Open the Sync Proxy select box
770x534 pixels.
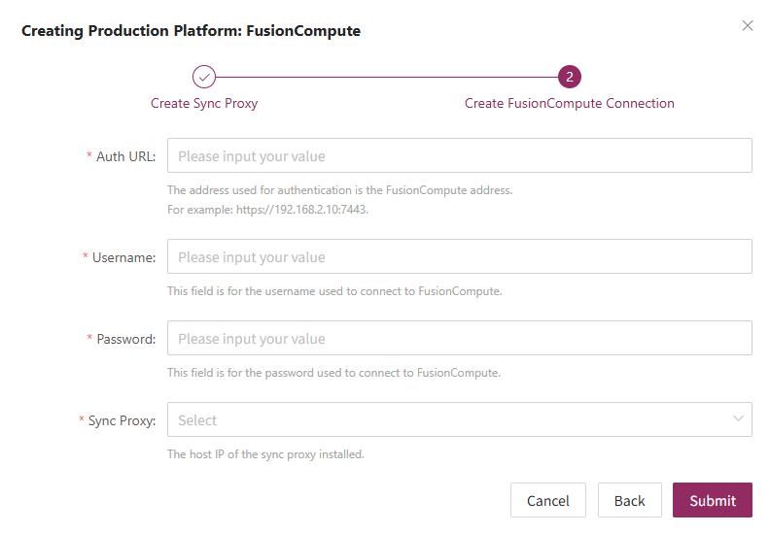click(x=460, y=419)
